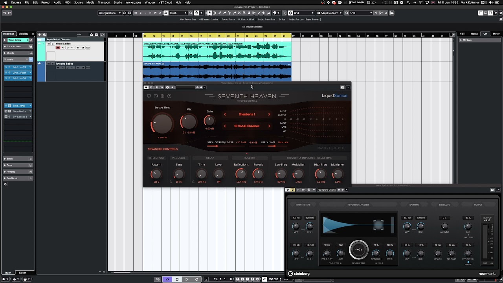Click the transport Record button
The height and width of the screenshot is (283, 503).
196,279
